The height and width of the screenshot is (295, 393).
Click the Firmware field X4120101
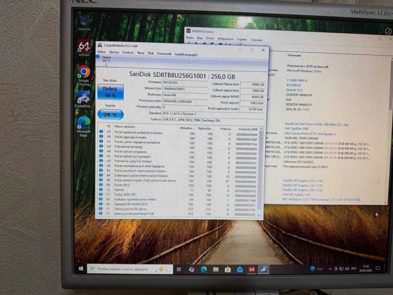(x=185, y=83)
